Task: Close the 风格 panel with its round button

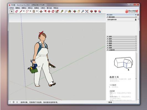Action: [136, 41]
